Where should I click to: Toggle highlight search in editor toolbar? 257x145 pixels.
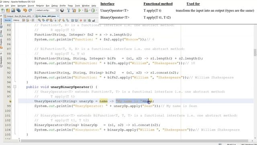[51, 20]
